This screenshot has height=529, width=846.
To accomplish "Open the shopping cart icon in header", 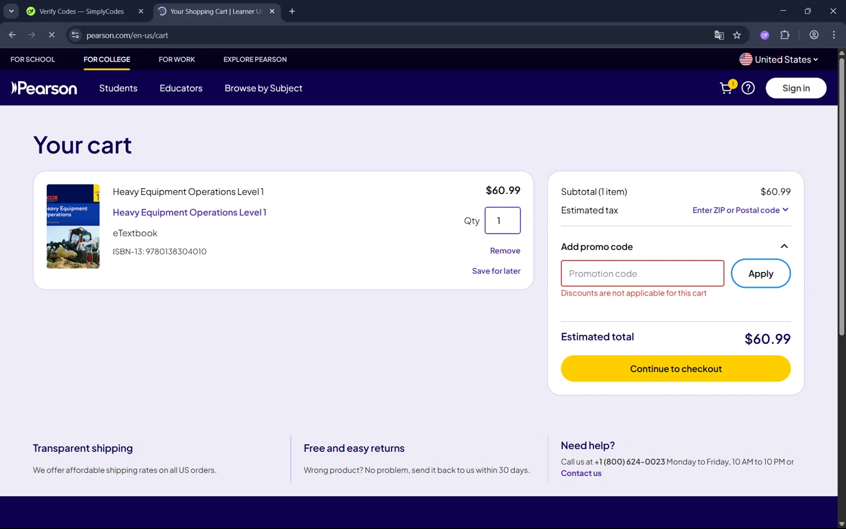I will click(727, 87).
